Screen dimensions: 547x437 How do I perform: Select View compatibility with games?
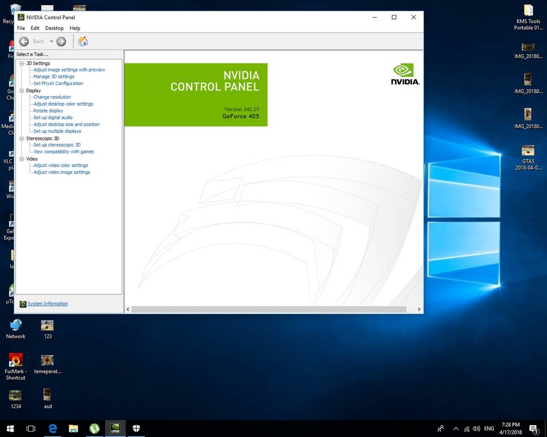[64, 152]
